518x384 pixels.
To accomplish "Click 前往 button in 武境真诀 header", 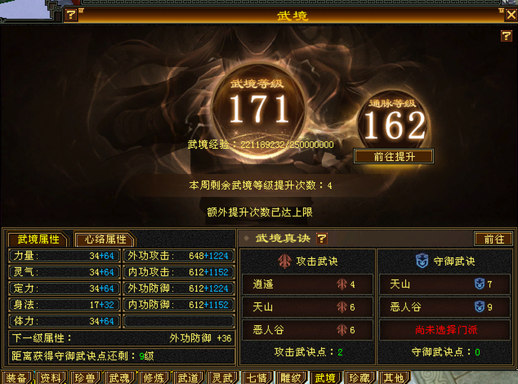I will 494,239.
